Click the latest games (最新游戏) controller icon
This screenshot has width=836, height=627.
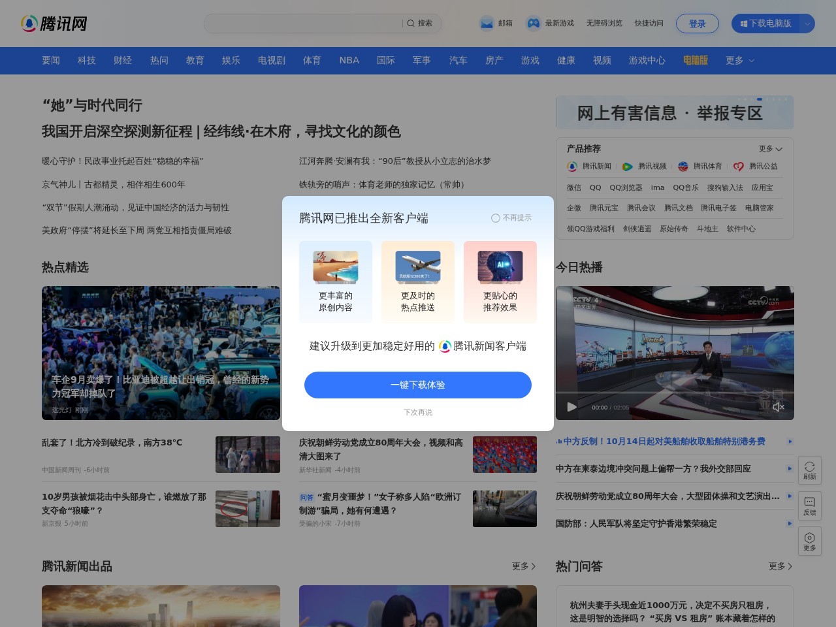[x=534, y=24]
